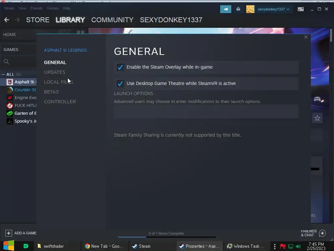Open the Steam menu

point(9,8)
